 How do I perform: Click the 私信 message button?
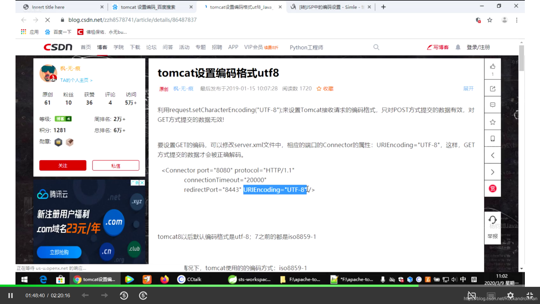tap(116, 166)
